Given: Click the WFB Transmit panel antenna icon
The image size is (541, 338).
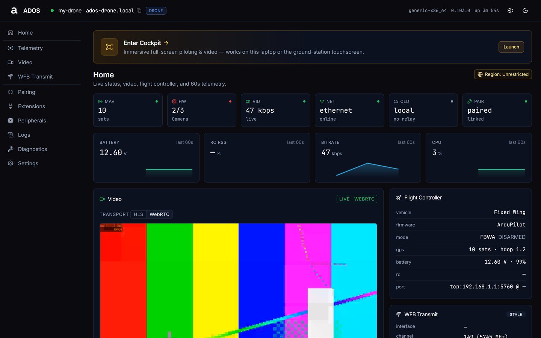Looking at the screenshot, I should point(399,314).
